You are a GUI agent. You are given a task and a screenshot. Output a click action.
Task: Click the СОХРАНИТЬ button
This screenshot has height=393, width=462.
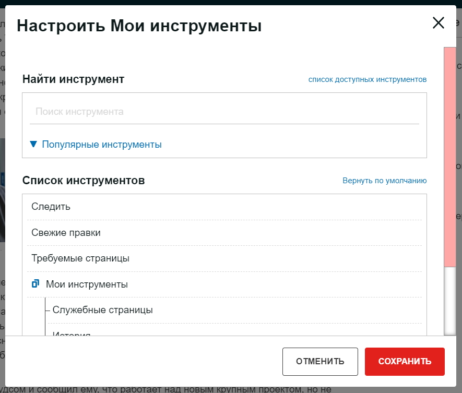(x=405, y=362)
